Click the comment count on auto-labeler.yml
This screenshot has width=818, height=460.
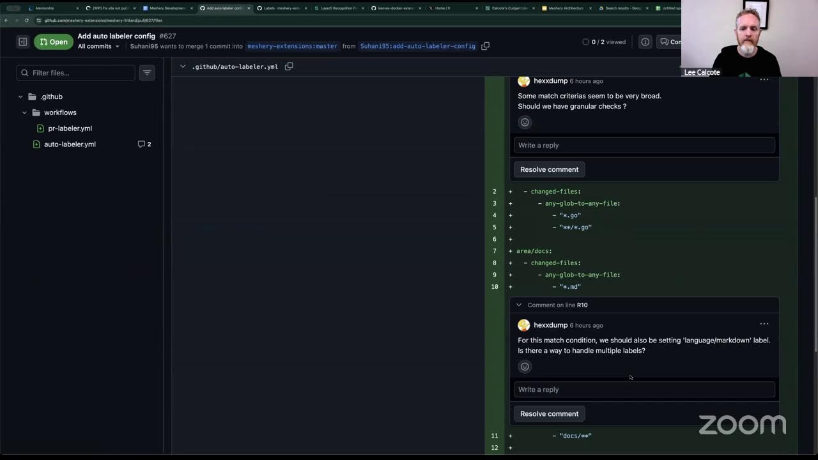(x=144, y=144)
